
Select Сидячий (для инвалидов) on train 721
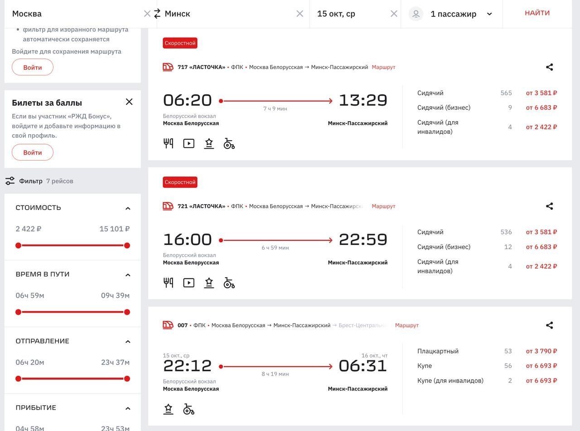(x=487, y=266)
